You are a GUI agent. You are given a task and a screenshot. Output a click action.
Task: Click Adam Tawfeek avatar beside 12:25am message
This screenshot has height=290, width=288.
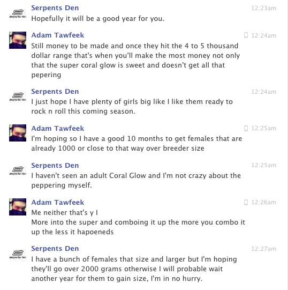18,133
